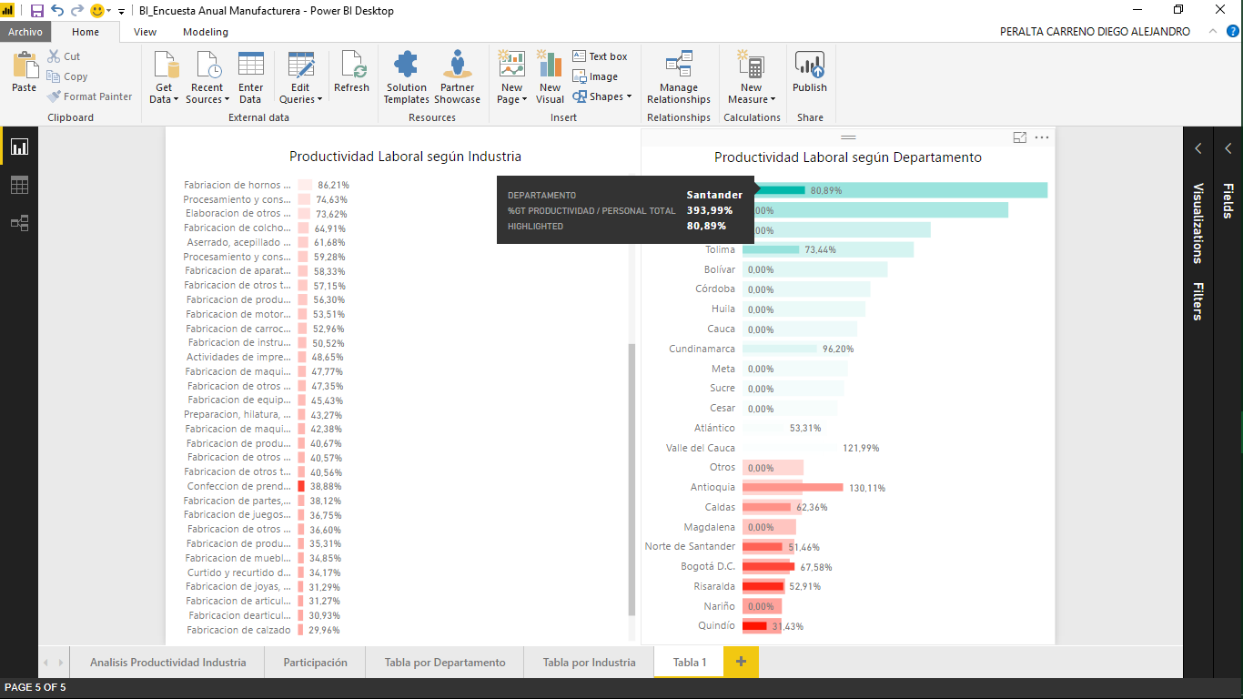Screen dimensions: 1243x699
Task: Select the Format Painter tool
Action: pos(90,96)
